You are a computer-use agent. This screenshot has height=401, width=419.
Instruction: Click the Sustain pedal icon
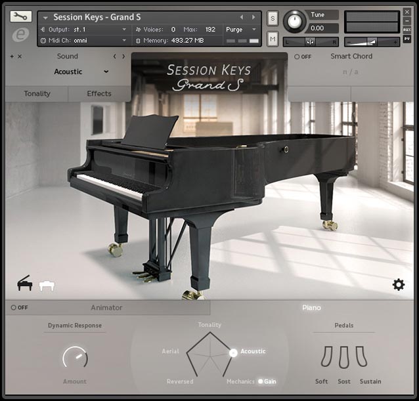pos(362,356)
